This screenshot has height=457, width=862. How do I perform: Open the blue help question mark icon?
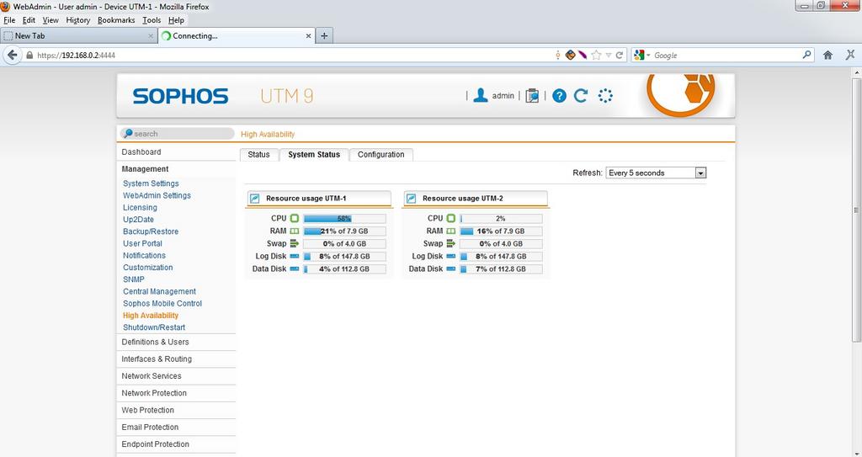[559, 96]
